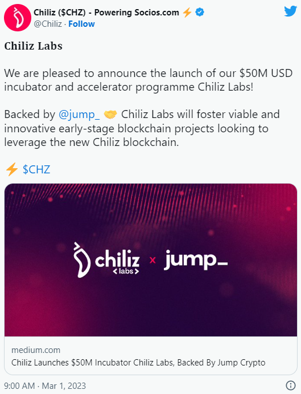
Task: Click the blue verified badge
Action: click(200, 12)
